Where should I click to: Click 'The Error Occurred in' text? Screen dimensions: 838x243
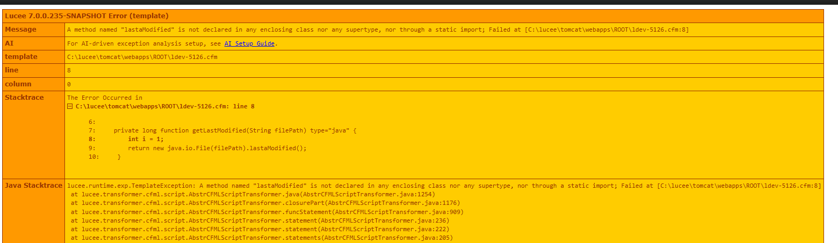[105, 98]
